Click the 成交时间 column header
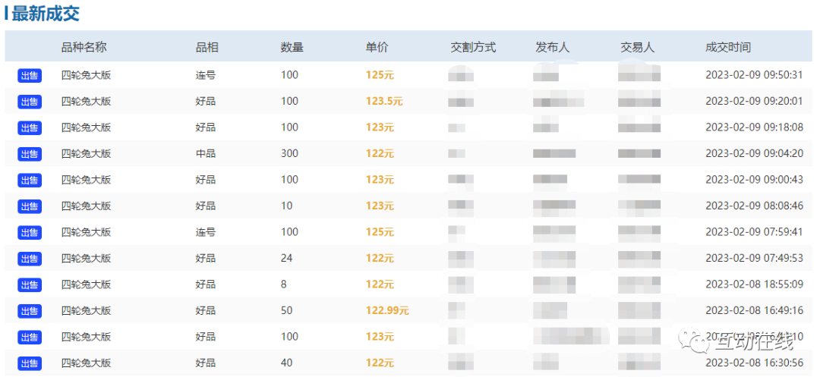Screen dimensions: 820x377 (x=727, y=47)
